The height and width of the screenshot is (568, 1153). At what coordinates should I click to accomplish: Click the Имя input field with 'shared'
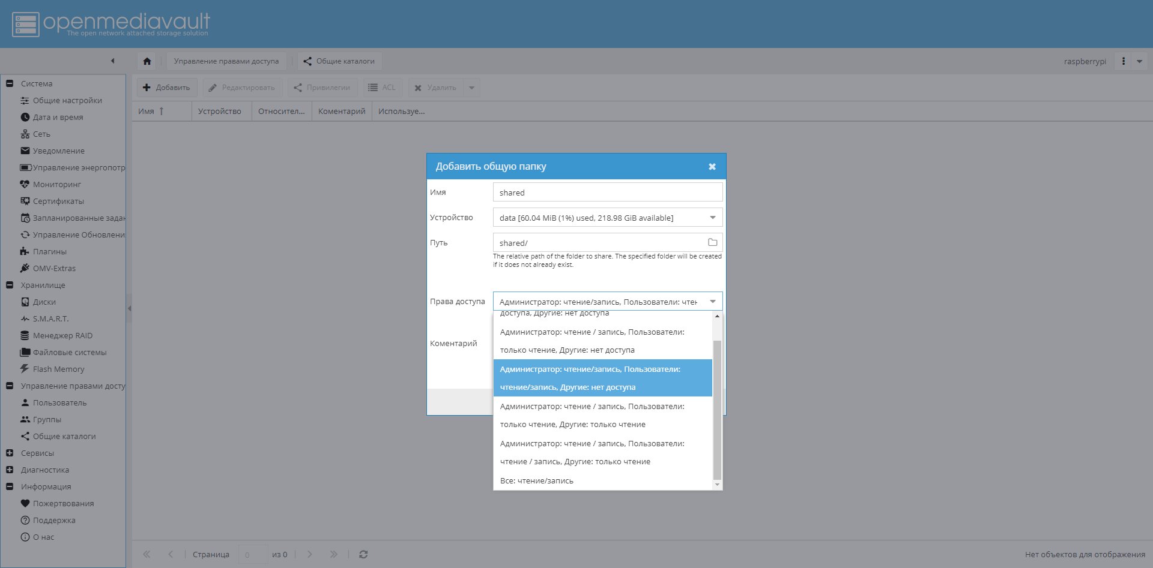[608, 192]
